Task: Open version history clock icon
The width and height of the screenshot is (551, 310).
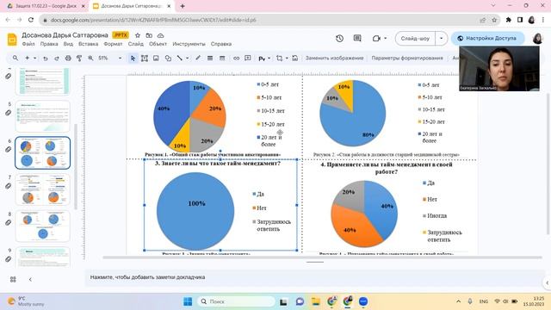Action: click(339, 38)
